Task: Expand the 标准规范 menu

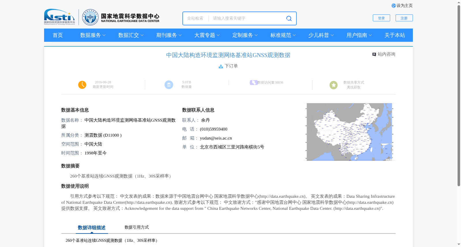Action: click(x=283, y=35)
